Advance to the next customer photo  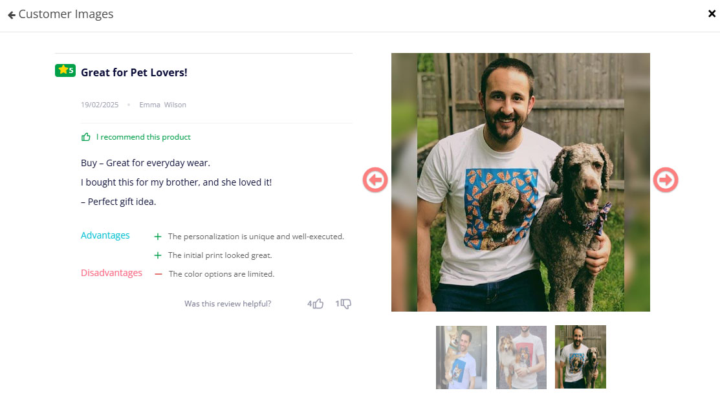[665, 180]
